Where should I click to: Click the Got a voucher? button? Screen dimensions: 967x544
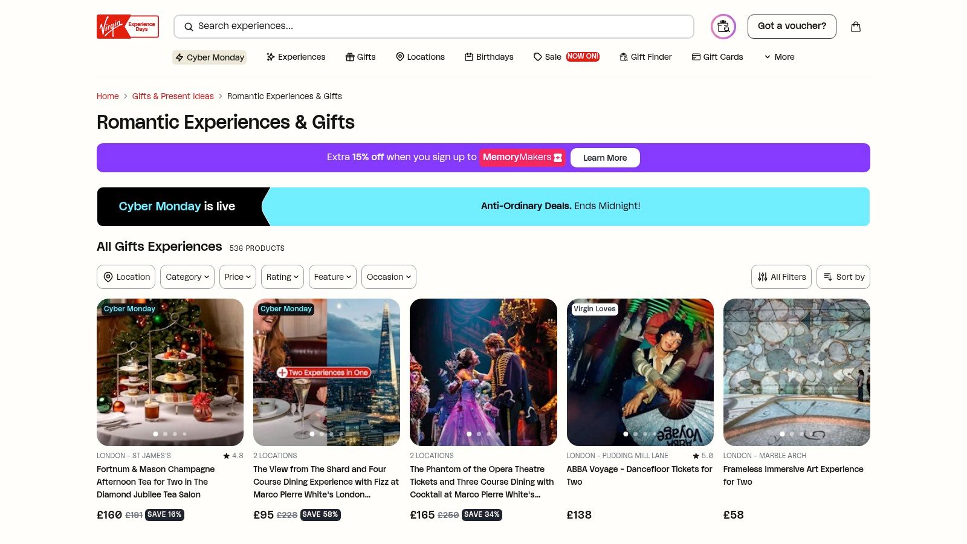pos(792,26)
